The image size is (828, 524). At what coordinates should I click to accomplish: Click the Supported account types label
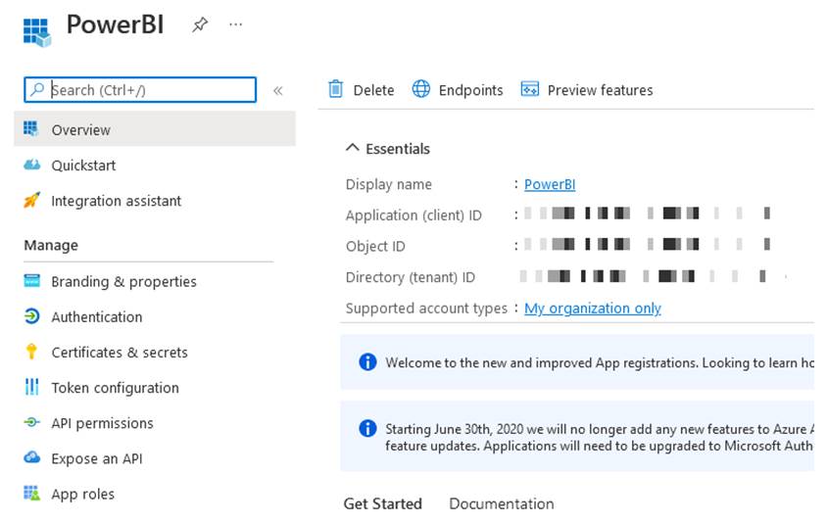(426, 308)
